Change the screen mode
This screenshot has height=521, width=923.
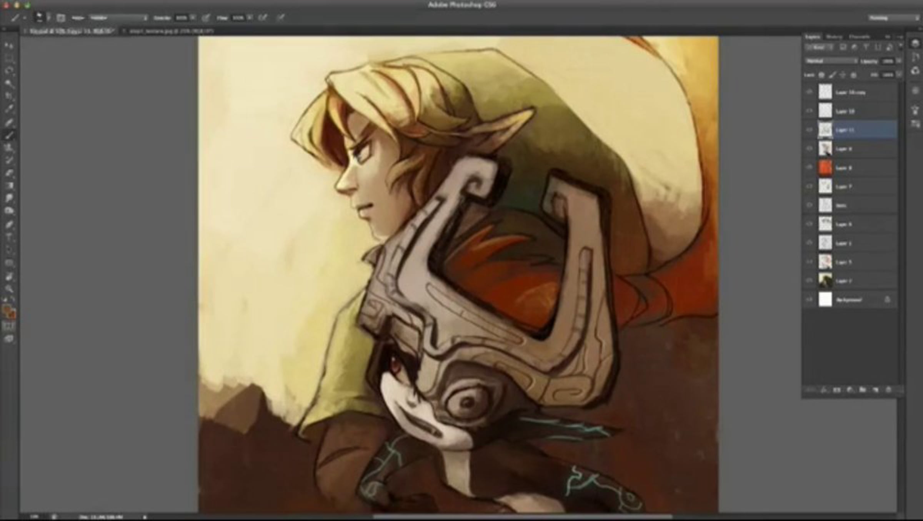click(9, 339)
